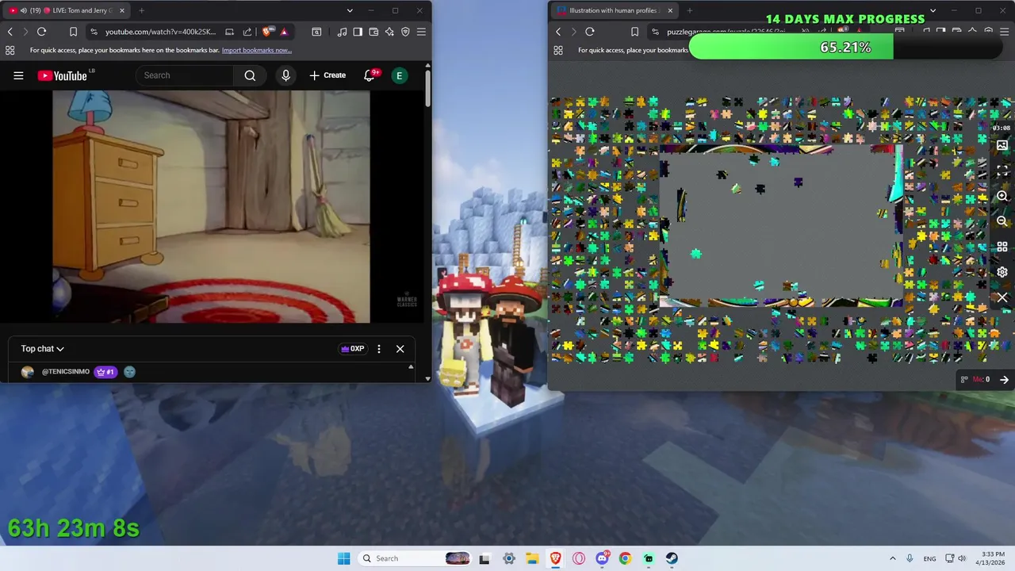Viewport: 1015px width, 571px height.
Task: Click the arrow at puzzle bottom right
Action: pos(1004,380)
